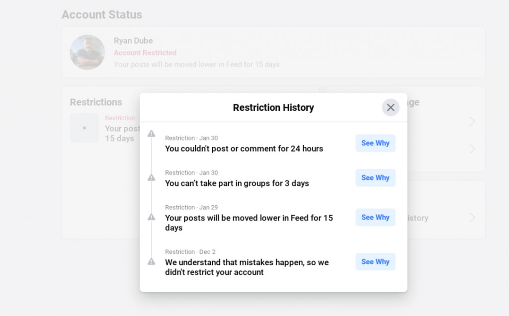Select the "can't take part in groups" entry

pos(237,183)
